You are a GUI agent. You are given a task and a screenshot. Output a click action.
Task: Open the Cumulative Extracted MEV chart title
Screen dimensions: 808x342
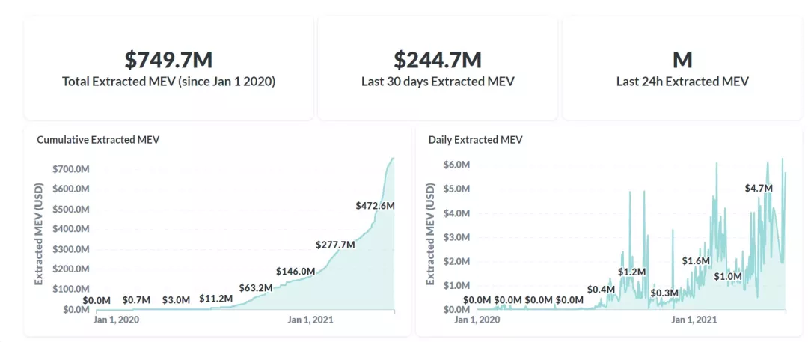98,139
